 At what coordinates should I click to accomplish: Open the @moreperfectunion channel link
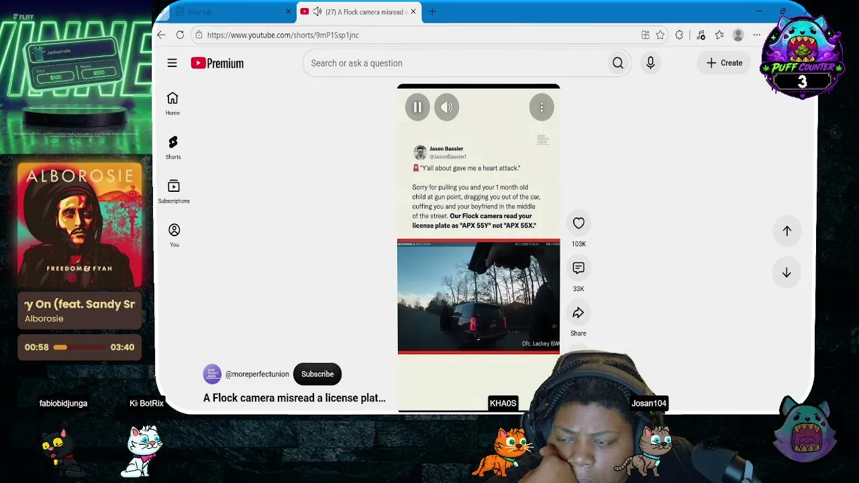(x=257, y=374)
